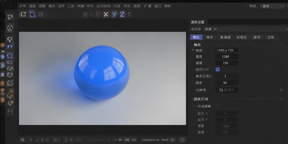Switch to the 多通道 tab
This screenshot has width=288, height=144.
click(225, 37)
